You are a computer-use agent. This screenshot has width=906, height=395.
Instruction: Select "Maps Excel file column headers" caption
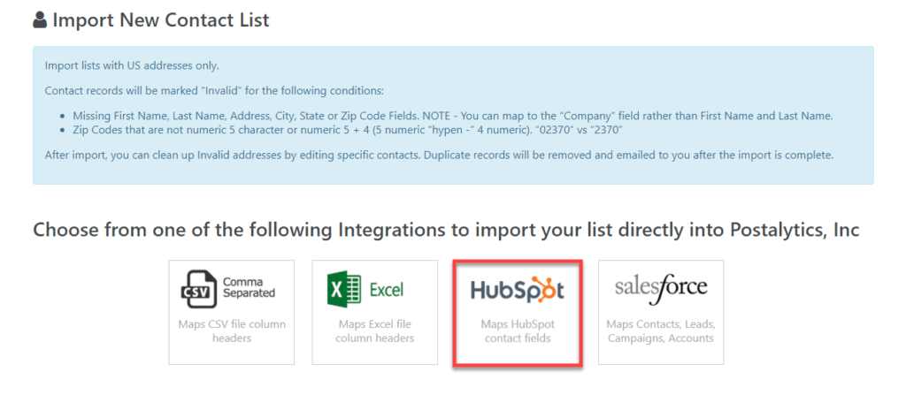tap(375, 330)
